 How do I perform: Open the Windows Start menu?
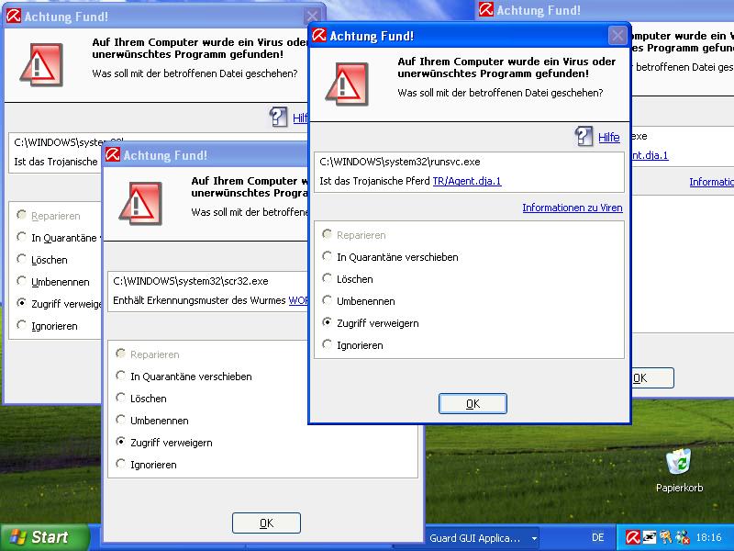pyautogui.click(x=44, y=537)
